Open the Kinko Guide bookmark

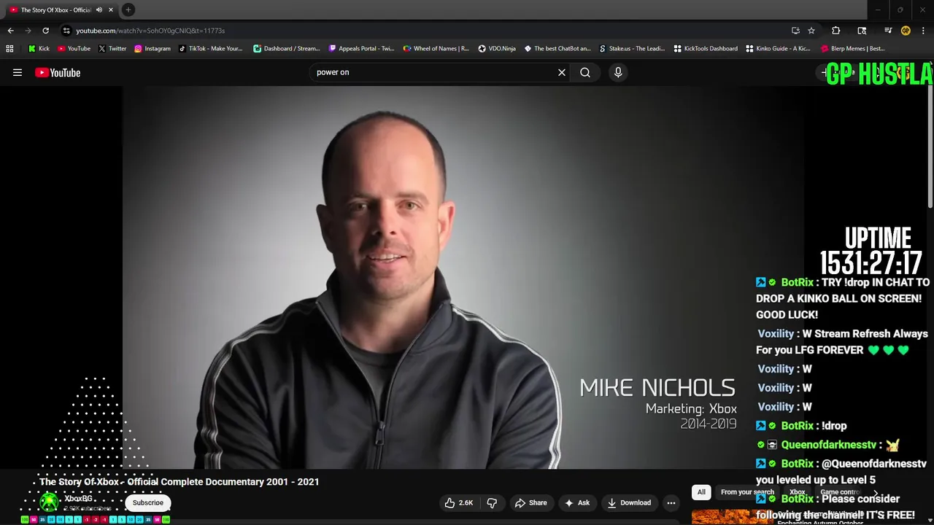click(778, 49)
